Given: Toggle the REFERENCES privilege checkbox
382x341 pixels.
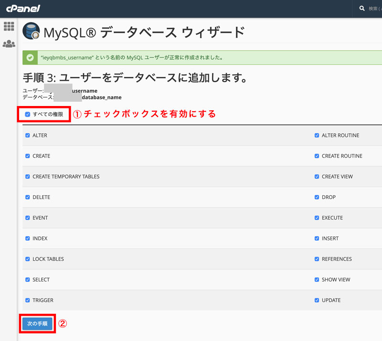Looking at the screenshot, I should tap(317, 259).
